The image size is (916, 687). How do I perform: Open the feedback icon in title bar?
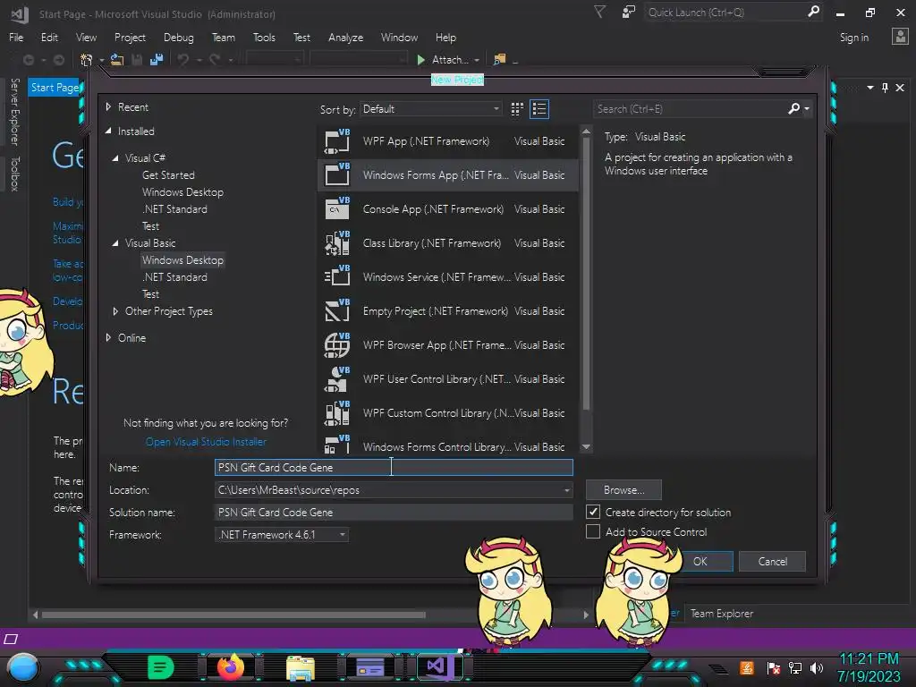coord(629,13)
